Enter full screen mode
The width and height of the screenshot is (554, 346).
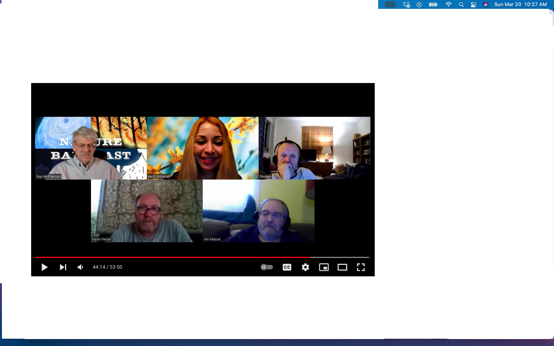tap(361, 267)
